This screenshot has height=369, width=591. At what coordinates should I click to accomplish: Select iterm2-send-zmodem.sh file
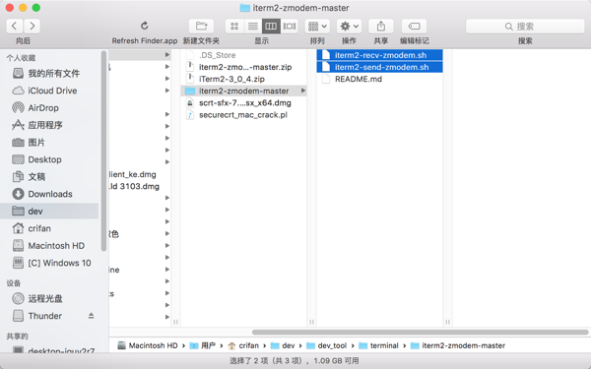(379, 67)
